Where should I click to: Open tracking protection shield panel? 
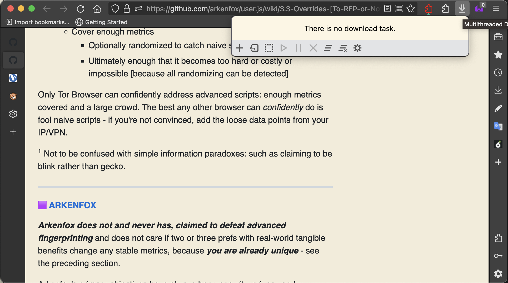coord(115,9)
